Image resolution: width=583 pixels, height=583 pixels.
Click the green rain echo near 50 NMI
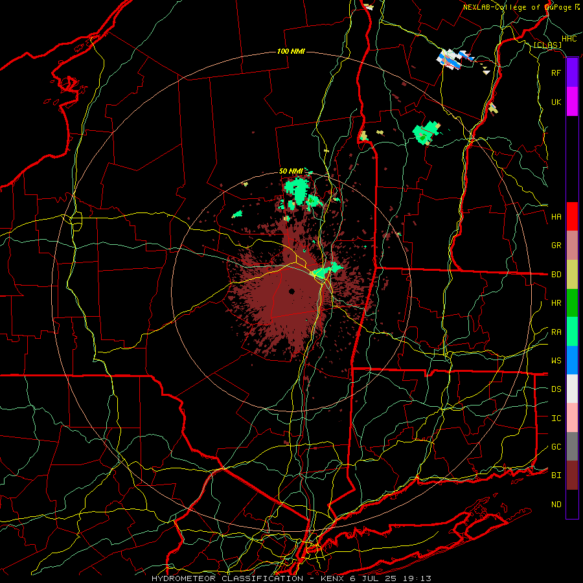[x=298, y=190]
